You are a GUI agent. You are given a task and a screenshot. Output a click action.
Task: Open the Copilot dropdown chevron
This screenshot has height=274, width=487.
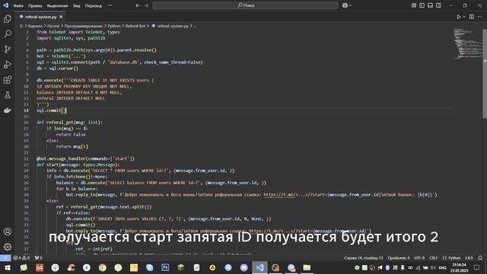(350, 5)
